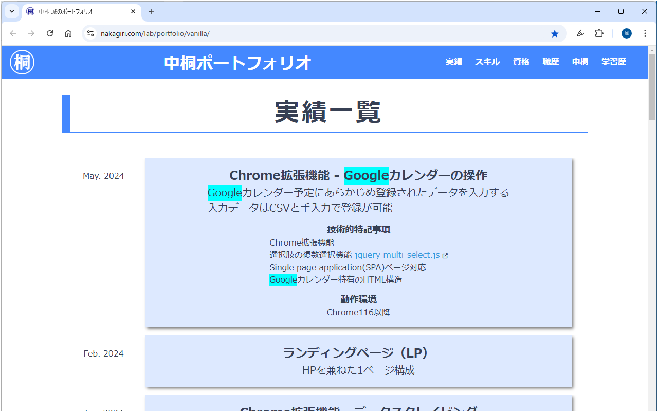Image resolution: width=658 pixels, height=411 pixels.
Task: Reload the page with the refresh icon
Action: 50,33
